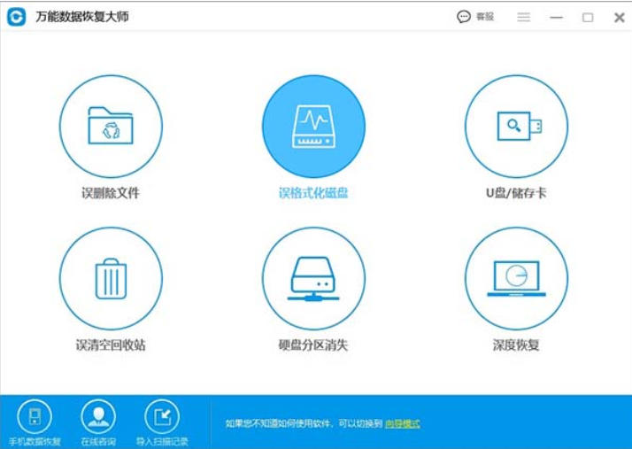Click the 误格式化磁盘 blue label
The image size is (632, 449).
tap(313, 193)
